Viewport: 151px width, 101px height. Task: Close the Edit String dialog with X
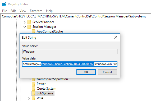(116, 37)
